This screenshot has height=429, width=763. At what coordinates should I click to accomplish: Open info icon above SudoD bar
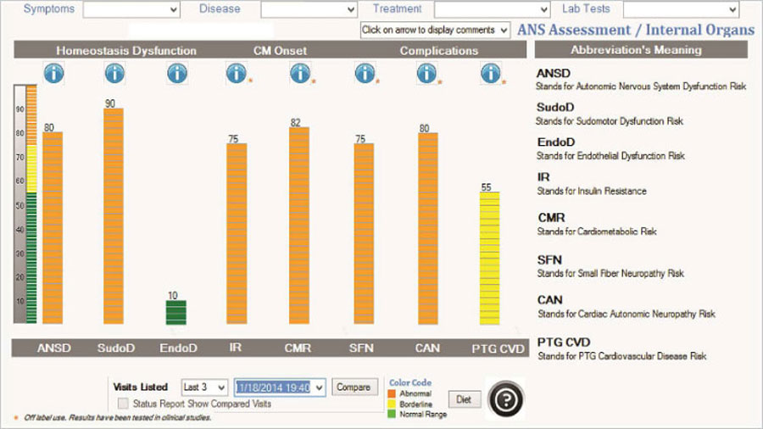[x=114, y=74]
